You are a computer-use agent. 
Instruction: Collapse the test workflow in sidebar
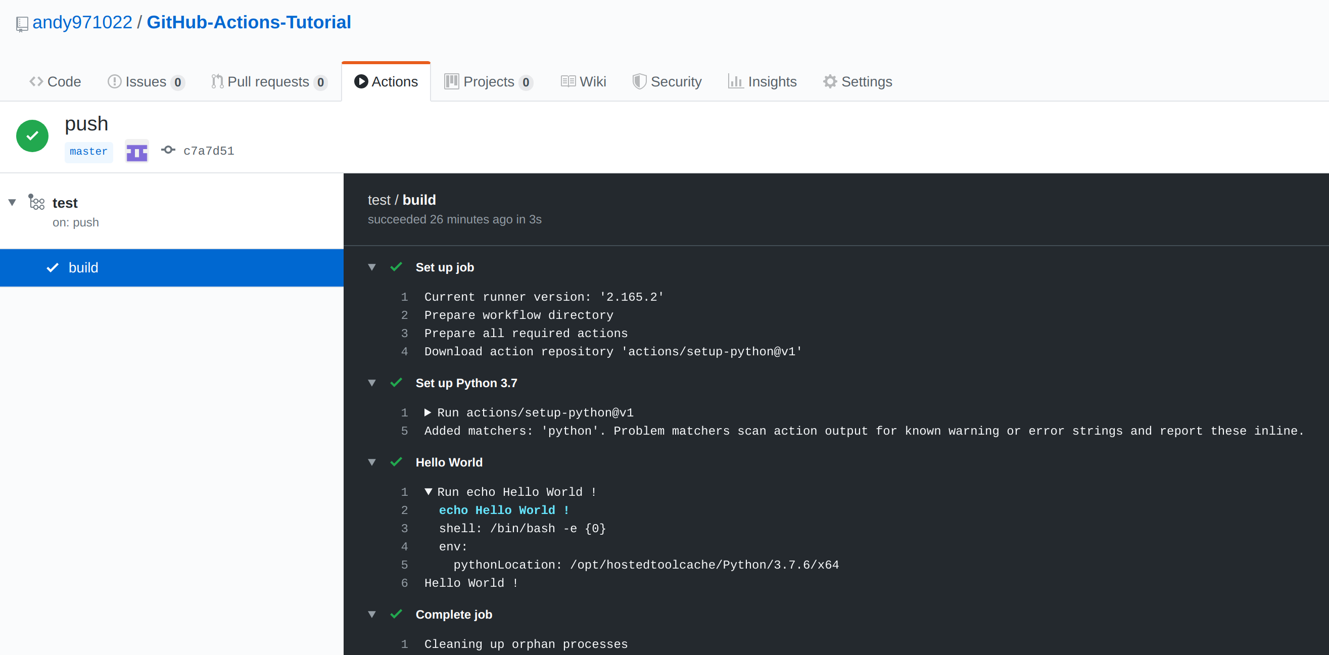[x=12, y=202]
